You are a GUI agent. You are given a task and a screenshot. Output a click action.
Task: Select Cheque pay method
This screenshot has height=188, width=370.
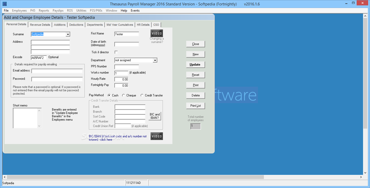tap(124, 95)
